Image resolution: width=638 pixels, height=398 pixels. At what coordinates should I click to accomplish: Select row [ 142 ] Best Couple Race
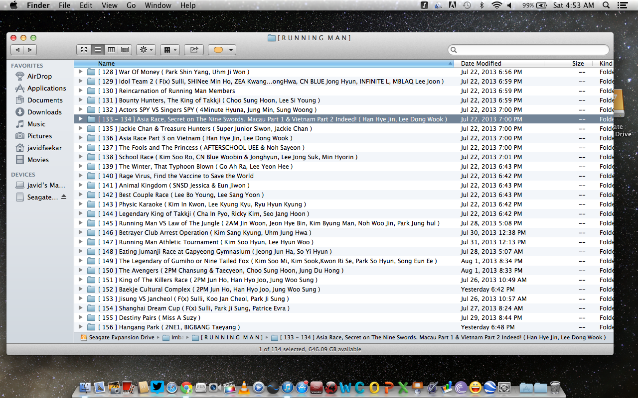pyautogui.click(x=344, y=195)
